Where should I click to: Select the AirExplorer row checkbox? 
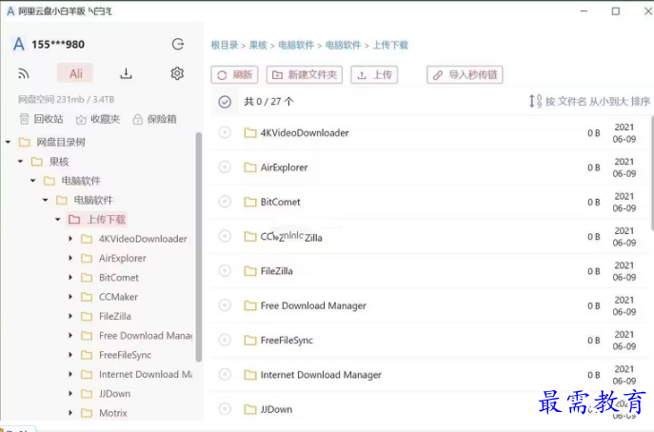tap(225, 167)
